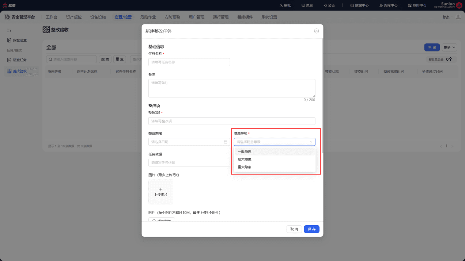Open 安全巡查 in the left sidebar
This screenshot has width=465, height=261.
click(x=17, y=40)
